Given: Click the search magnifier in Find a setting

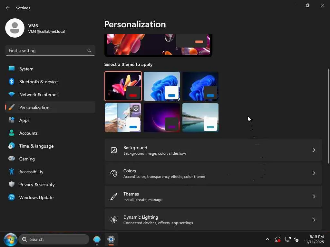Looking at the screenshot, I should (x=89, y=50).
